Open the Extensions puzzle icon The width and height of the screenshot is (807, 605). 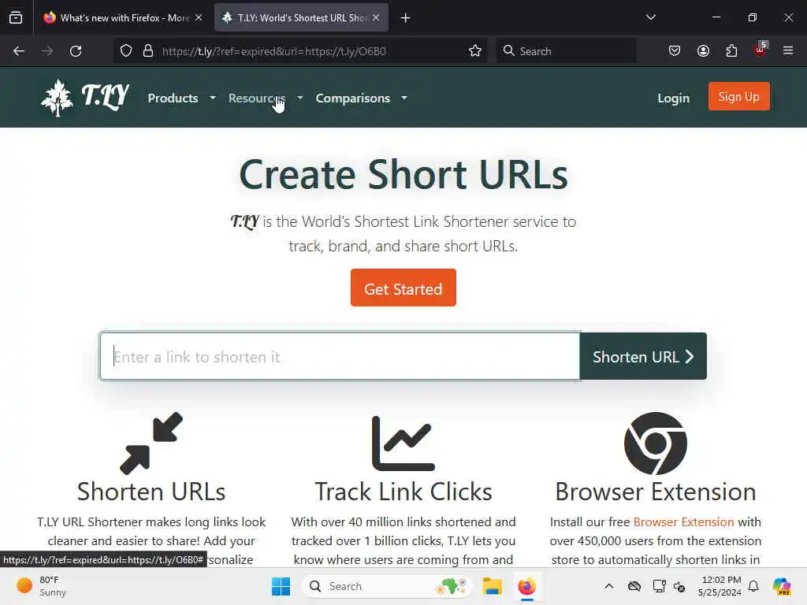coord(731,51)
